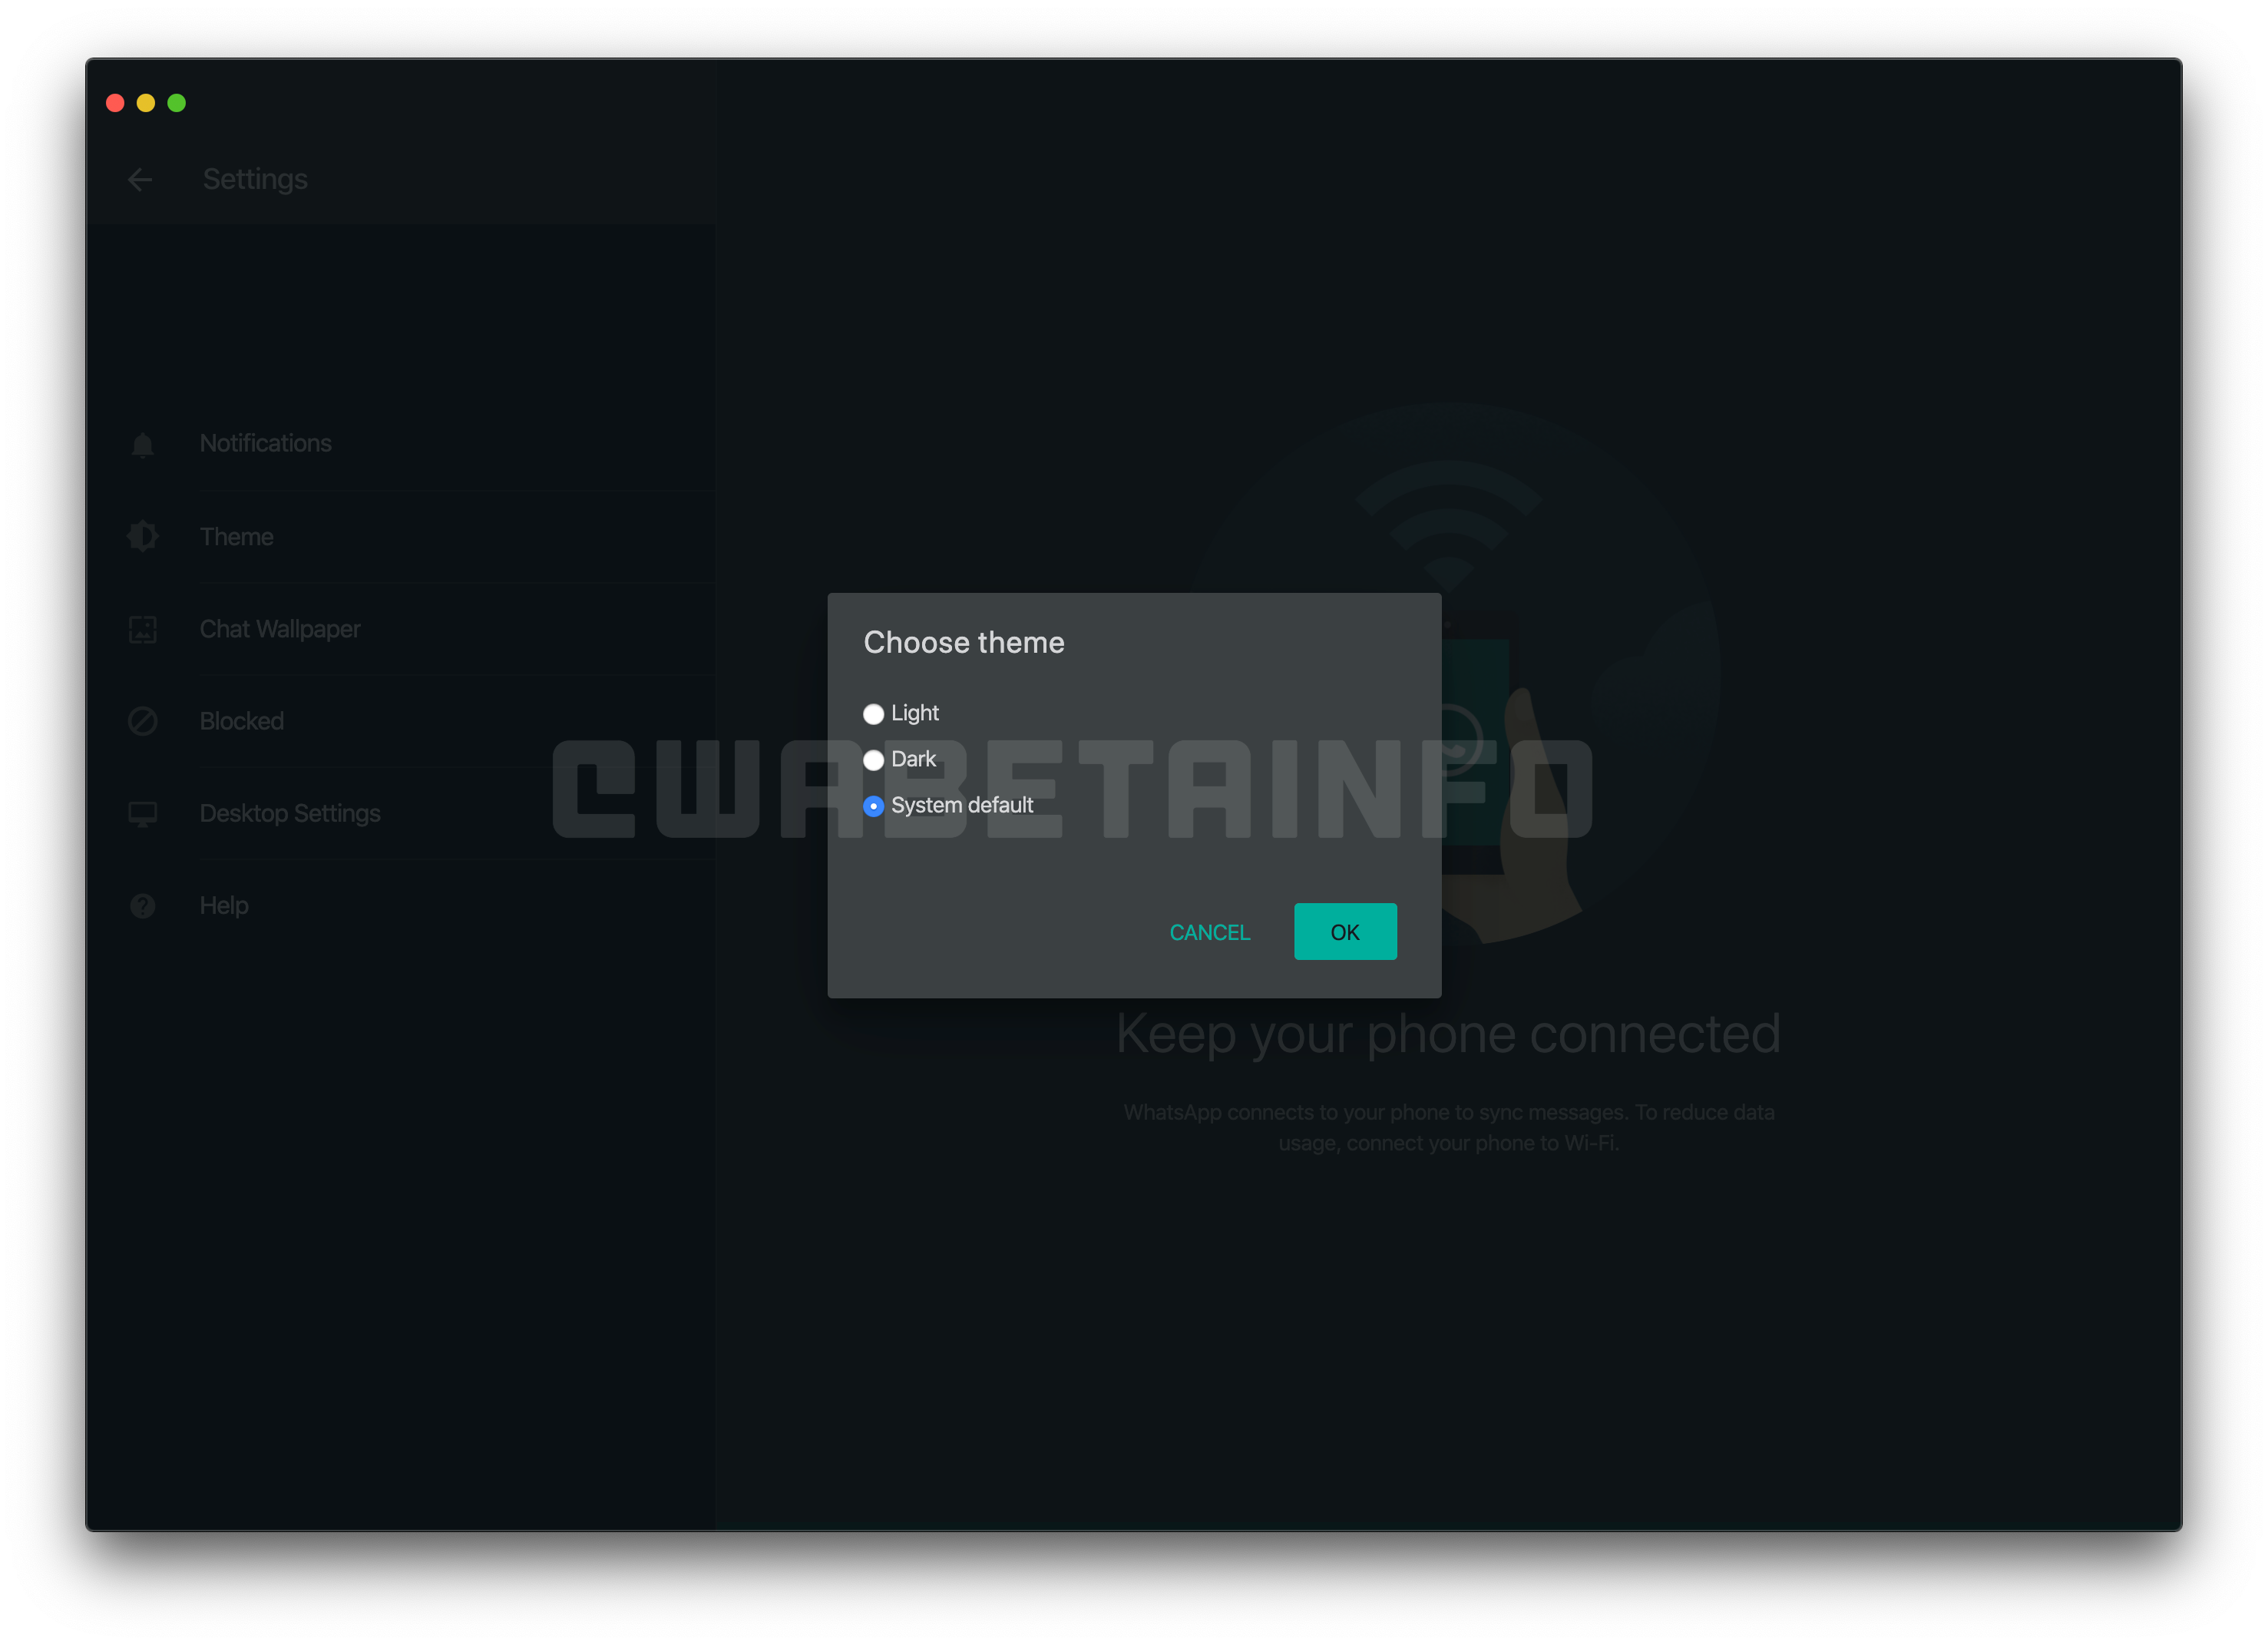Click the teal OK color swatch button
The height and width of the screenshot is (1645, 2268).
click(1344, 932)
